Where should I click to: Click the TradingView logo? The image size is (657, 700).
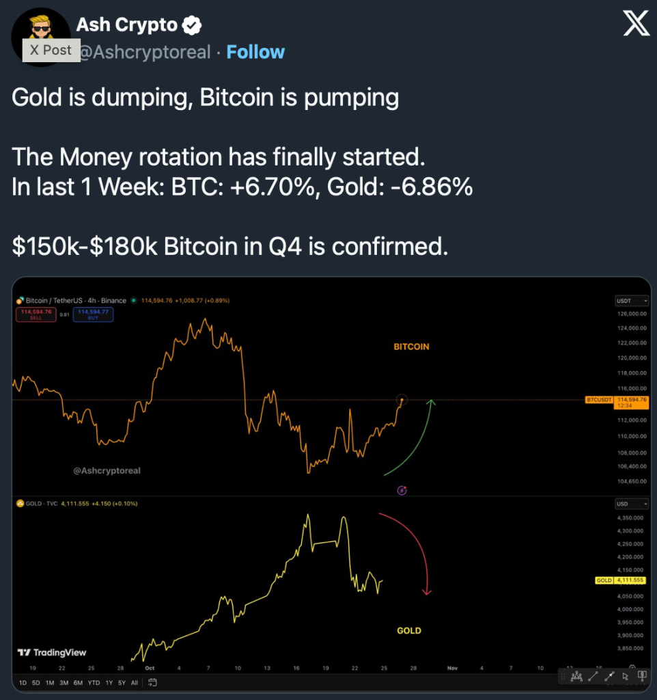[52, 653]
